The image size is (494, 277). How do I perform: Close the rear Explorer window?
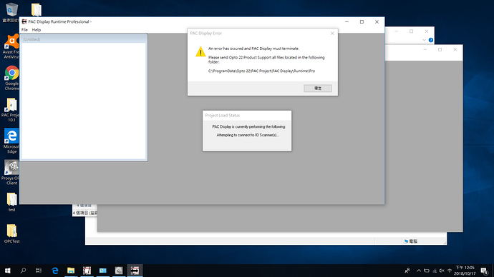click(x=426, y=31)
